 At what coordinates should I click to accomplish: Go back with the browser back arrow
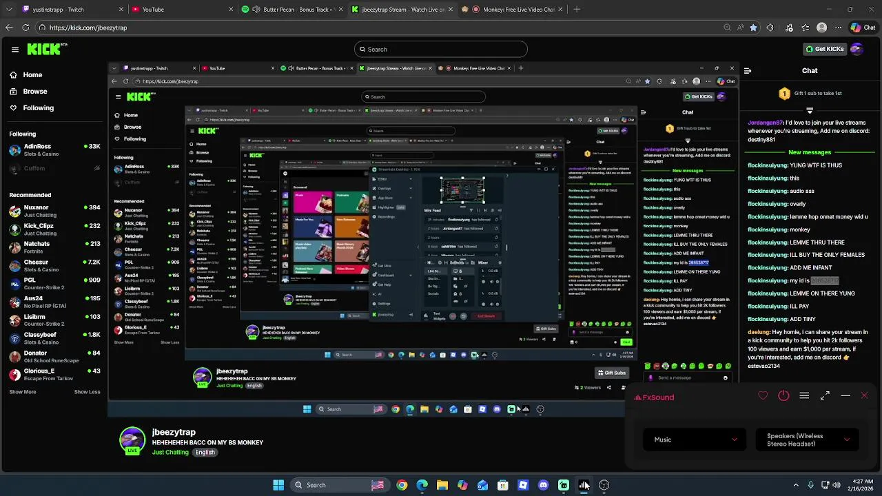(x=9, y=28)
